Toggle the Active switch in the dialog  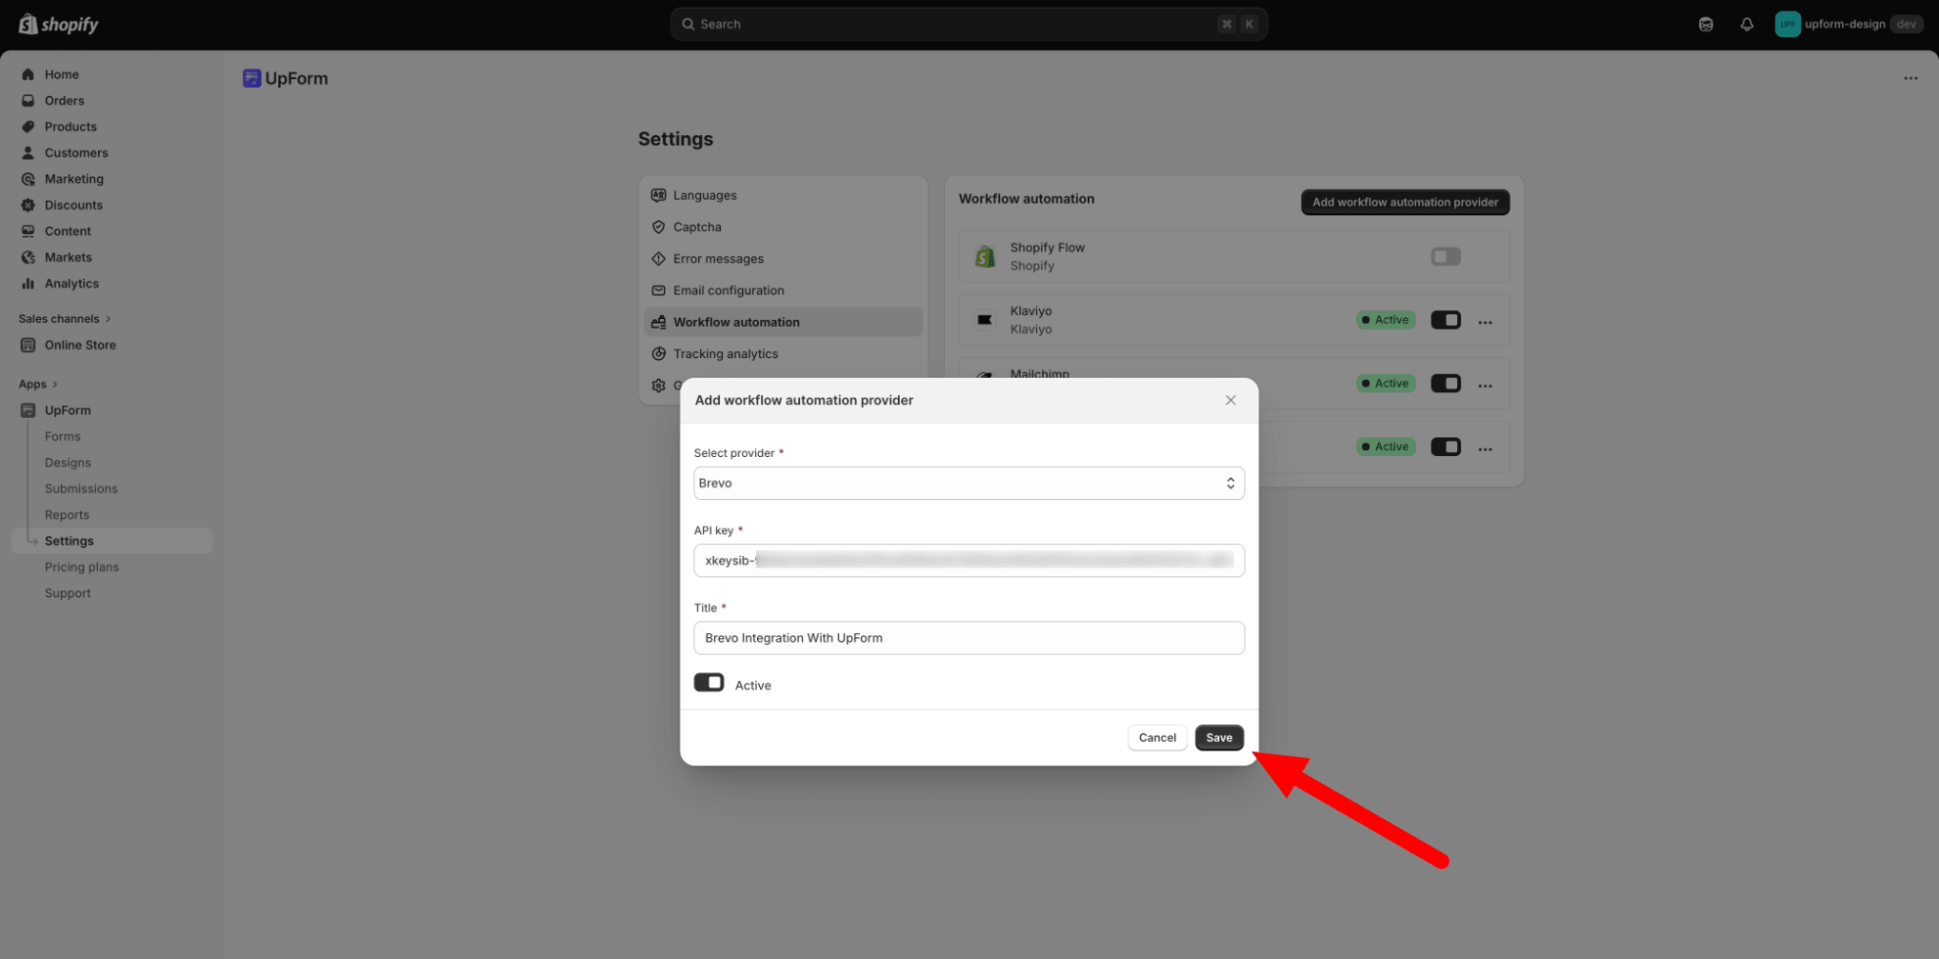[709, 683]
